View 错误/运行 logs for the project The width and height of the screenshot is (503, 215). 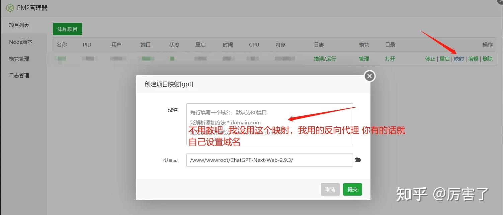[x=325, y=59]
